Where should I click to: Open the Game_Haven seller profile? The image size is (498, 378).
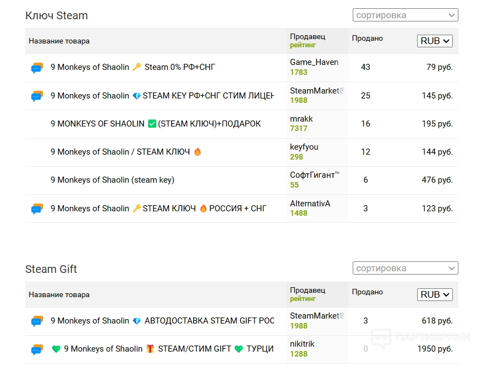coord(314,62)
